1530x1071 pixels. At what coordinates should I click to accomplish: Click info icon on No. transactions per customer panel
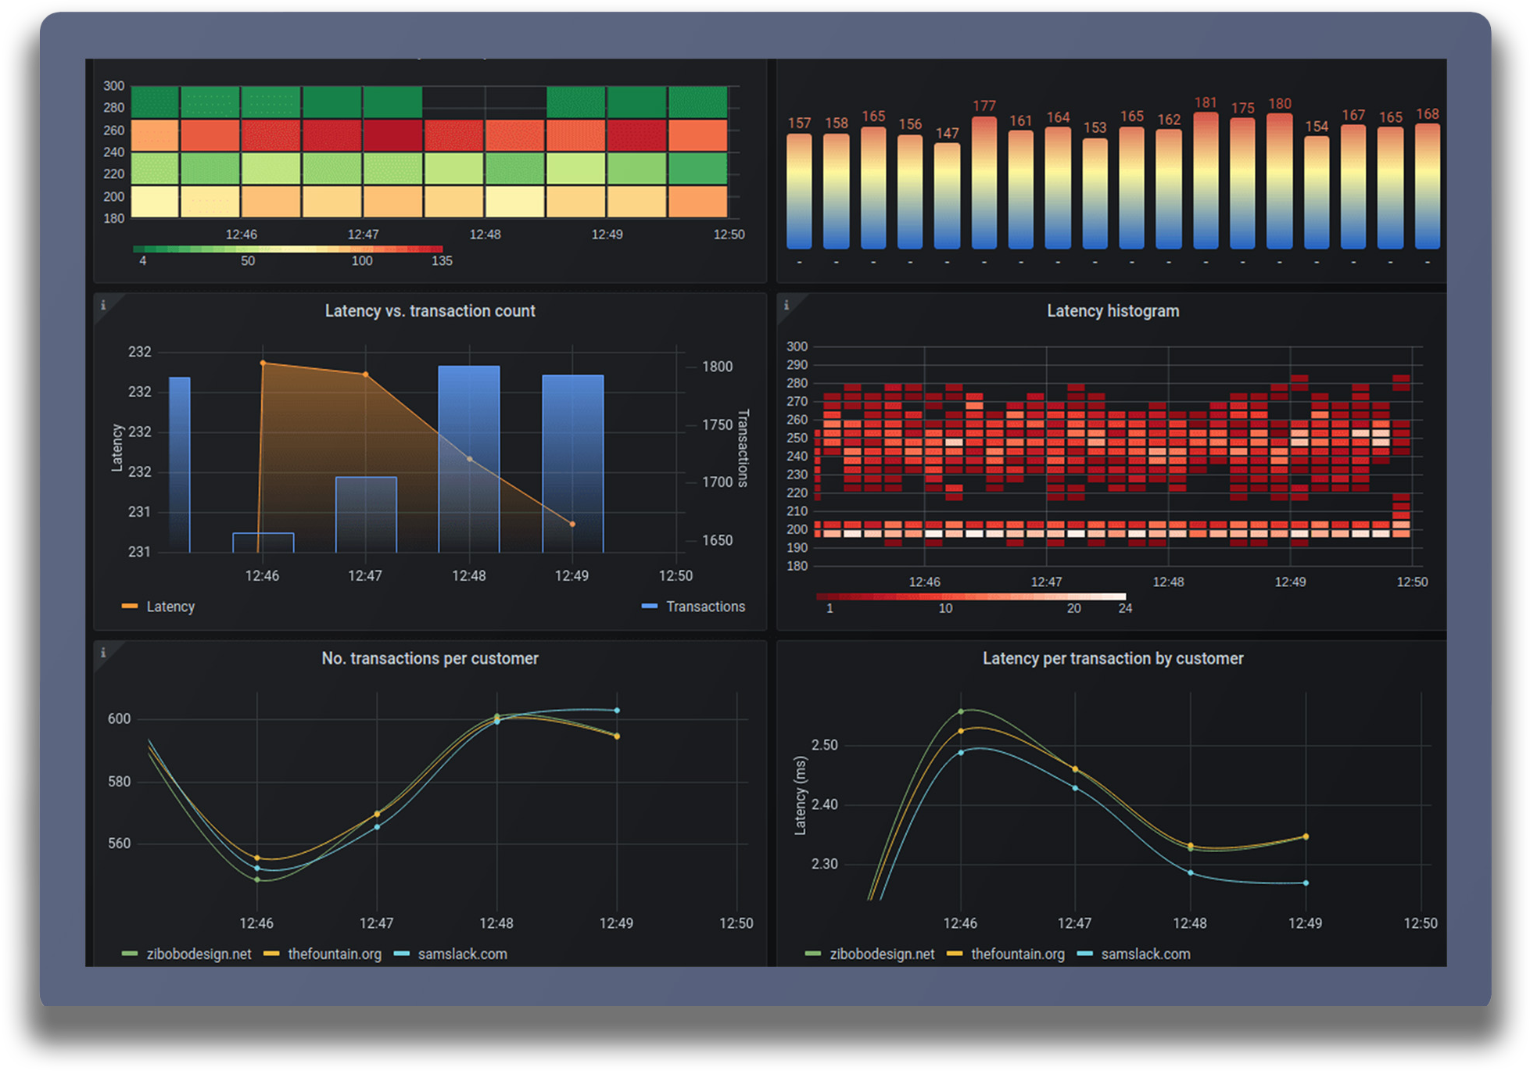tap(103, 653)
